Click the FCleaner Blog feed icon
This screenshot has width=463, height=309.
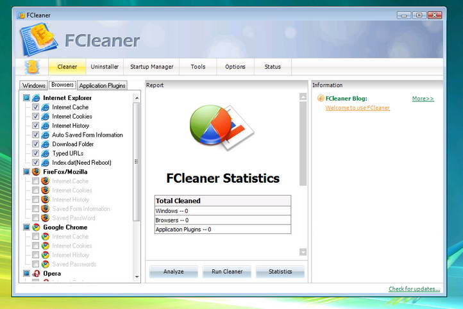pyautogui.click(x=321, y=98)
